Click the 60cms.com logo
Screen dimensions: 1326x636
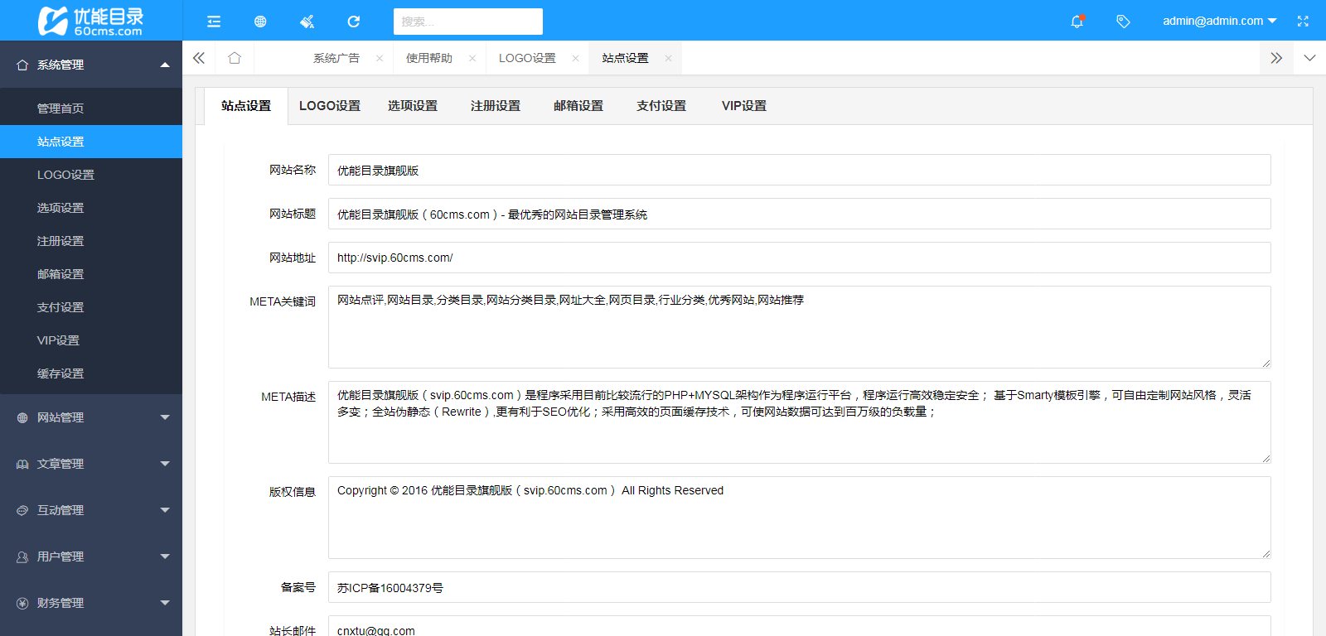[x=91, y=21]
